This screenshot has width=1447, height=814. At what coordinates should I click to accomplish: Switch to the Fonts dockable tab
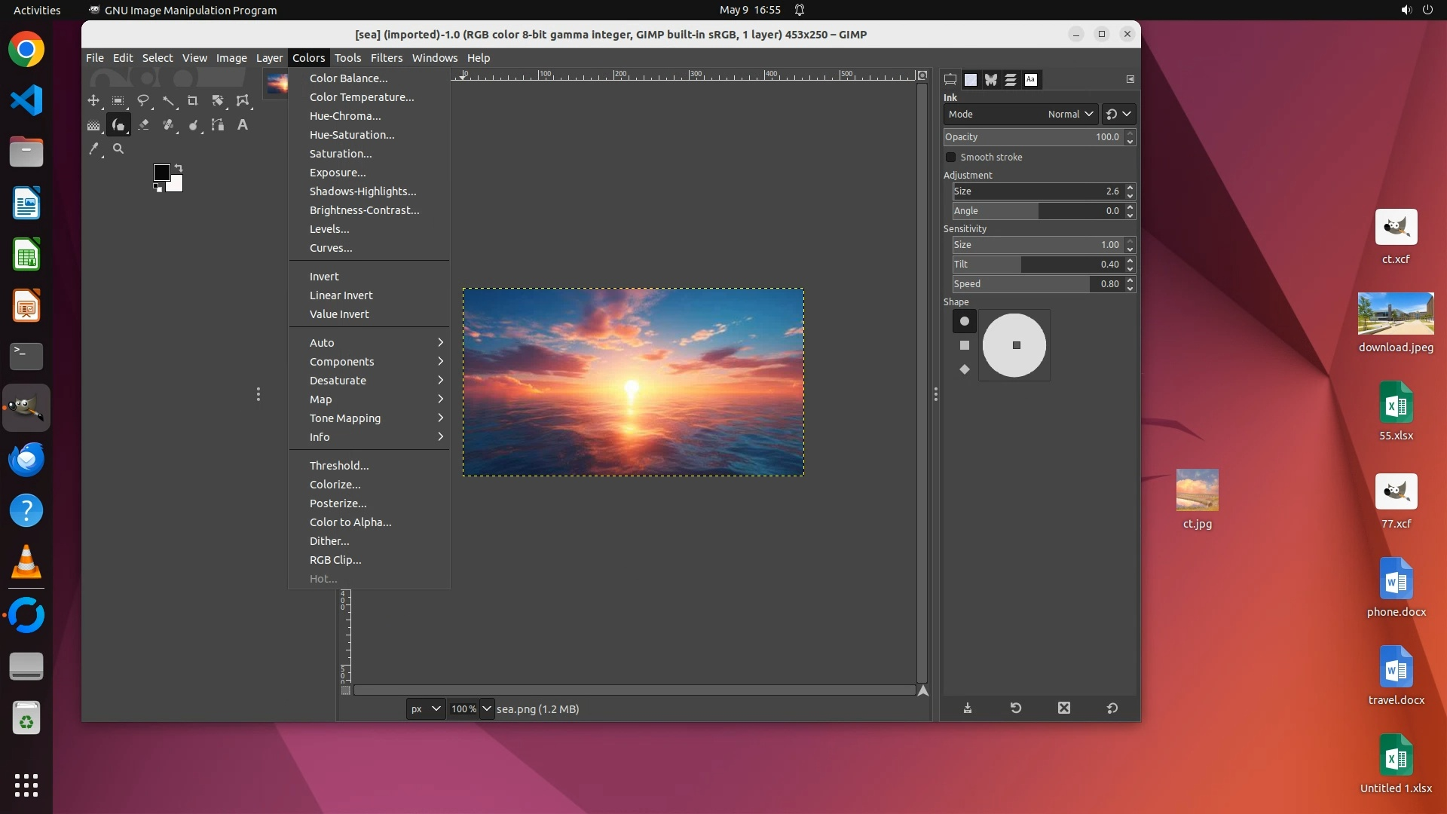1030,80
